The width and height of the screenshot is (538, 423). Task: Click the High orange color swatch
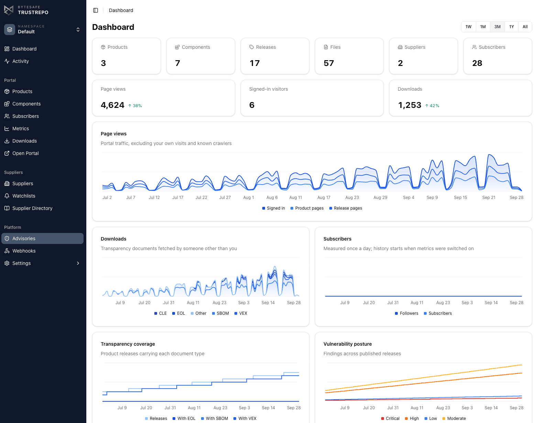point(406,419)
